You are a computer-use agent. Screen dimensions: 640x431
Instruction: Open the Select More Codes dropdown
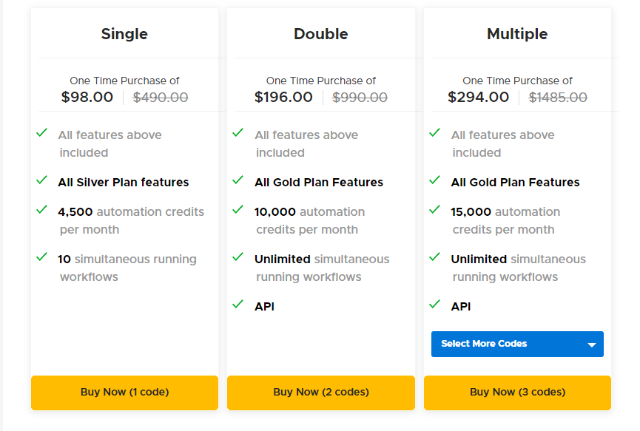pyautogui.click(x=510, y=344)
